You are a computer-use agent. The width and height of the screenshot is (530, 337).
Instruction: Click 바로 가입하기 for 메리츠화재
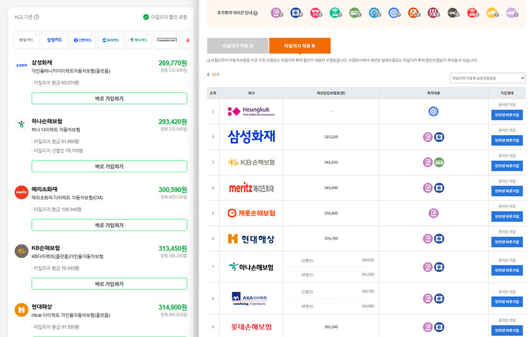[x=109, y=225]
